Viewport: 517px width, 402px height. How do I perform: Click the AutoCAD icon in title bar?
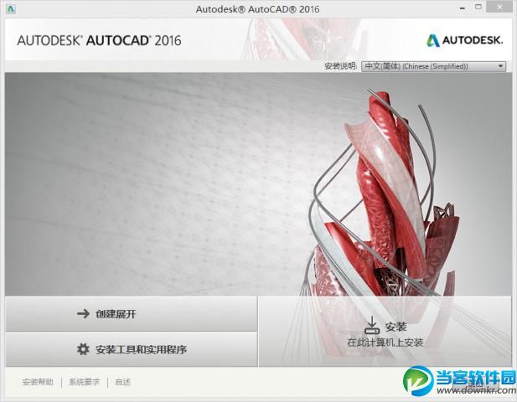pos(11,9)
